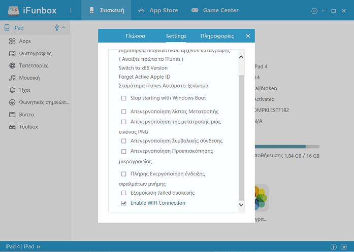Uncheck Enable WIFI Connection
The height and width of the screenshot is (252, 354).
pos(124,203)
